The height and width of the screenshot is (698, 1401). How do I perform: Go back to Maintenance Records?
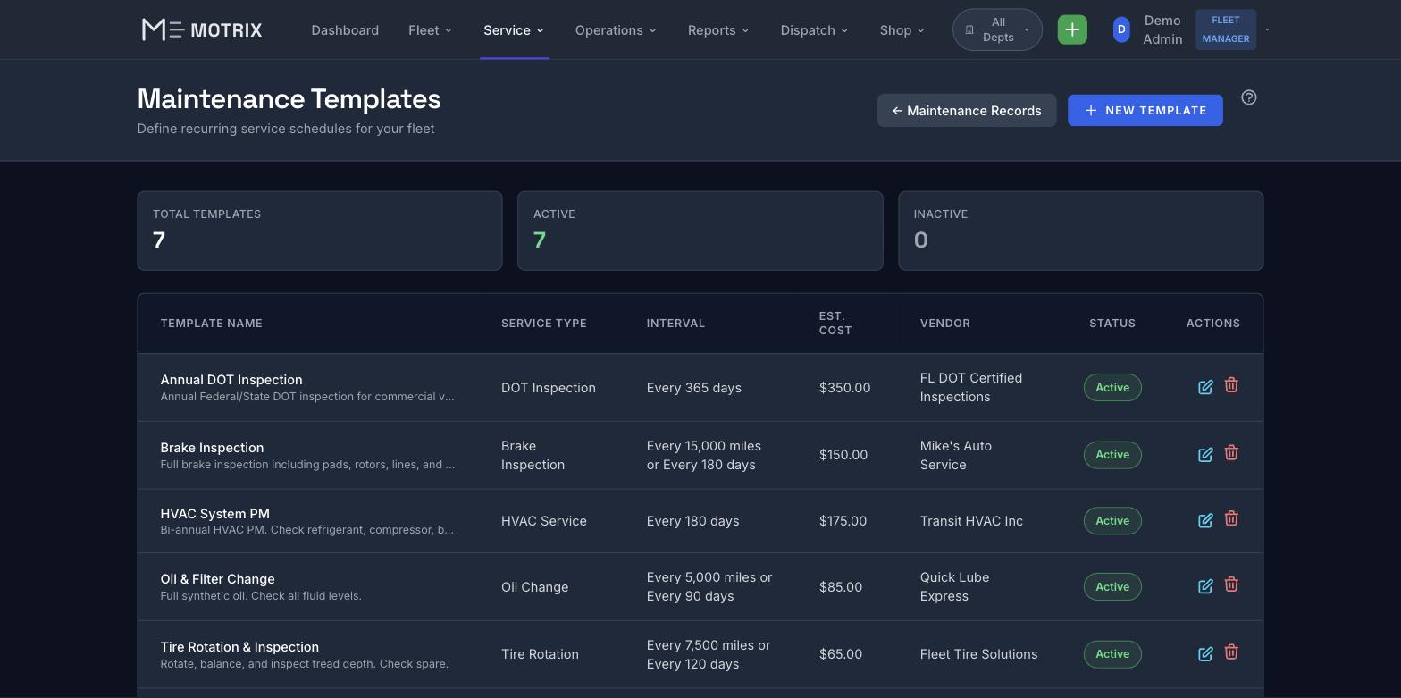click(967, 111)
